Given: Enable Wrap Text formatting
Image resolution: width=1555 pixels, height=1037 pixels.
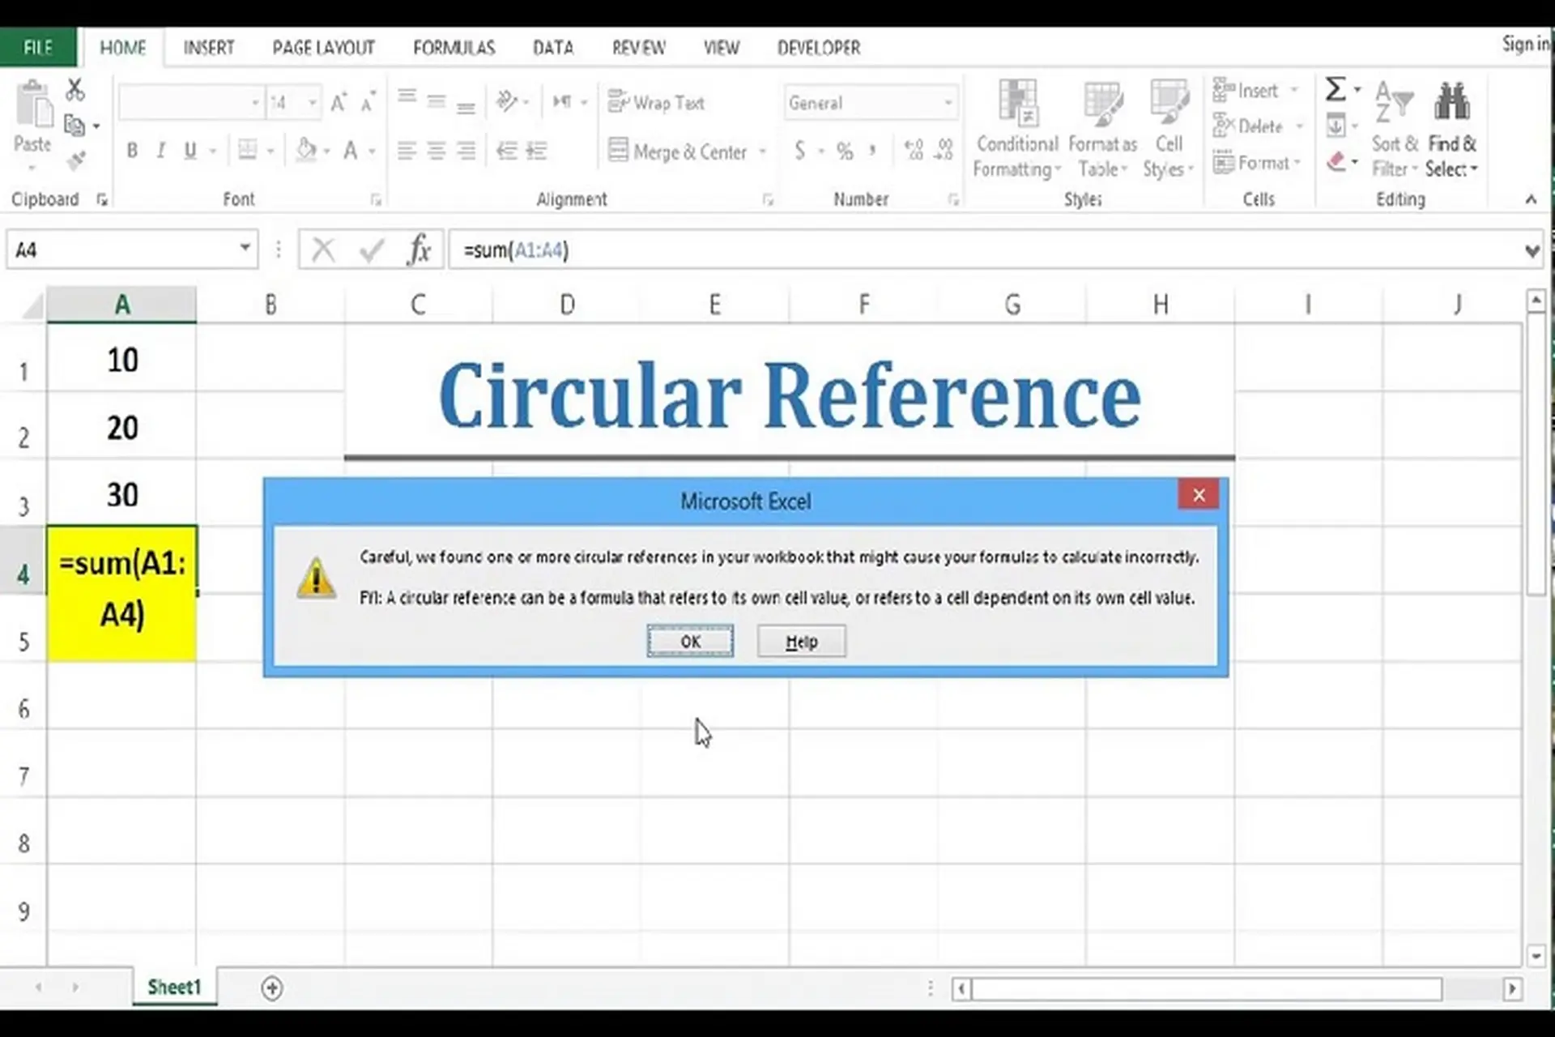Looking at the screenshot, I should [656, 102].
